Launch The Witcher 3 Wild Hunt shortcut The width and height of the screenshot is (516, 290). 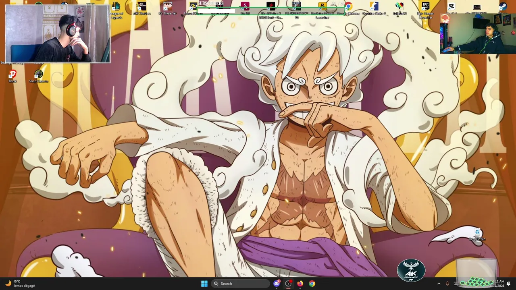click(271, 10)
